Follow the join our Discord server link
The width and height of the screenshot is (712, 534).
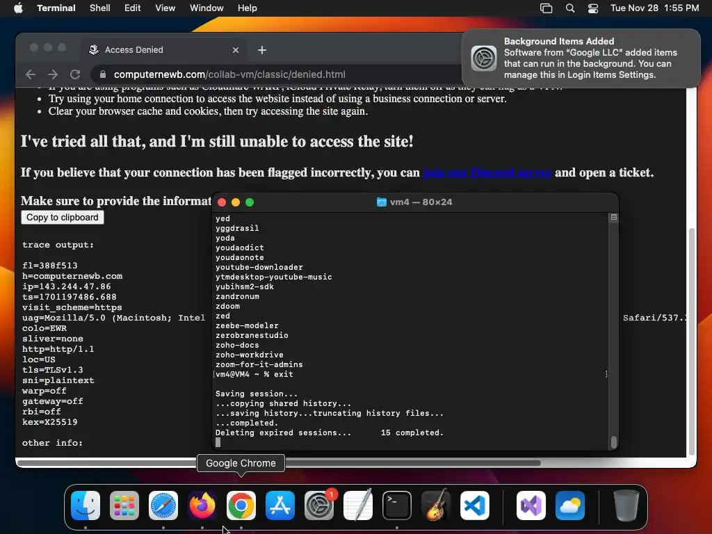(487, 172)
